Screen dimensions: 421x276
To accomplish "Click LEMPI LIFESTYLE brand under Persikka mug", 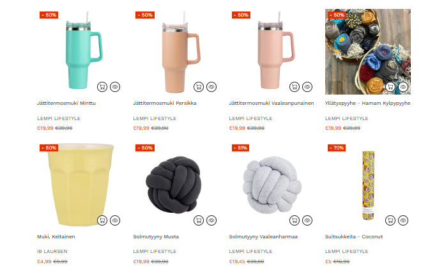I will click(155, 118).
